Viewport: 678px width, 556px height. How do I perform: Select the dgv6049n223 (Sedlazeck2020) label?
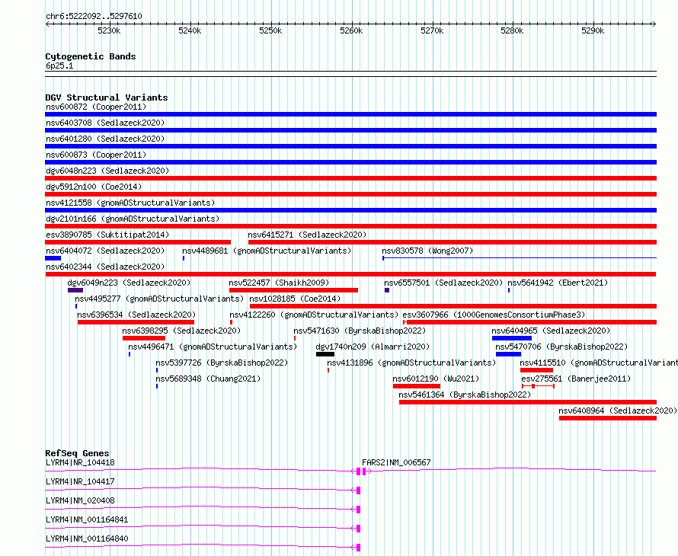click(129, 283)
